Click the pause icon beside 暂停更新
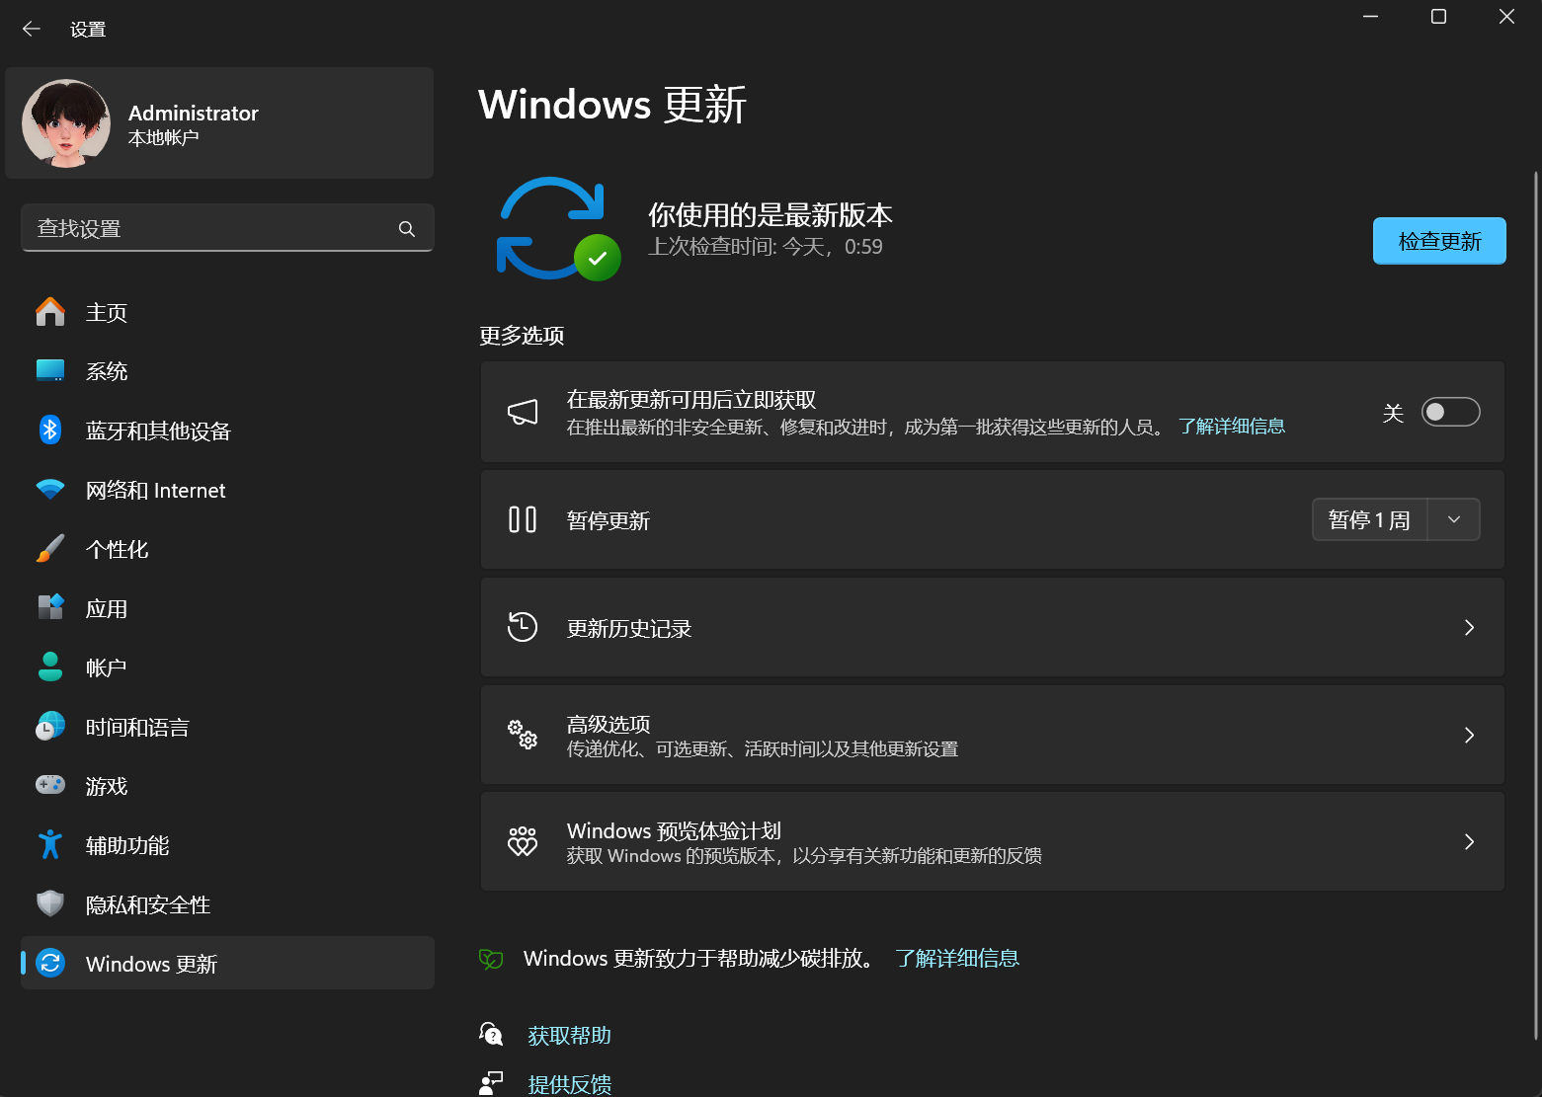The width and height of the screenshot is (1542, 1097). (523, 519)
